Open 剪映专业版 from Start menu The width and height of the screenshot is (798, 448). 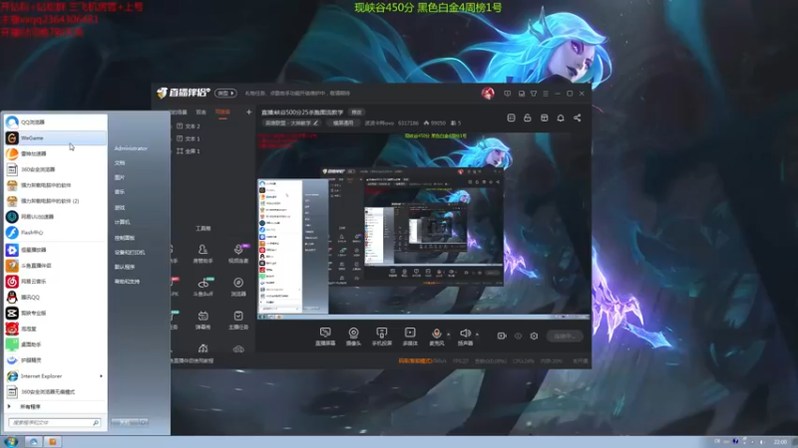tap(56, 313)
